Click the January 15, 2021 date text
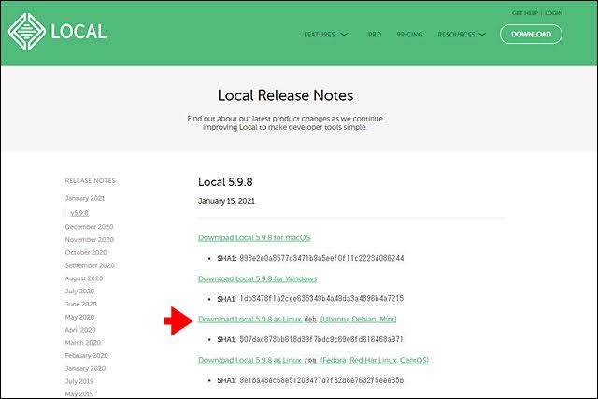Screen dimensions: 598x399 (226, 201)
